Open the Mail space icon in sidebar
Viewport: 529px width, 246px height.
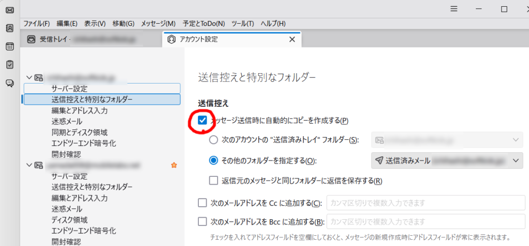point(10,10)
